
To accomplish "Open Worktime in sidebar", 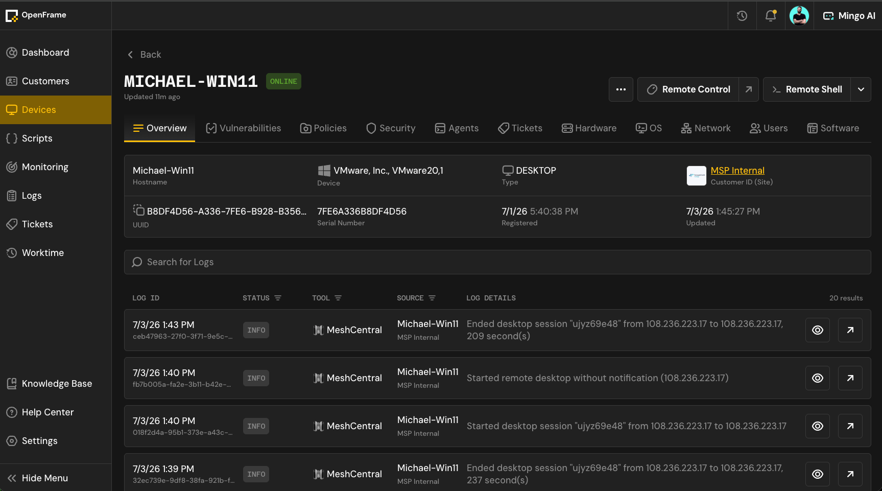I will click(x=56, y=253).
